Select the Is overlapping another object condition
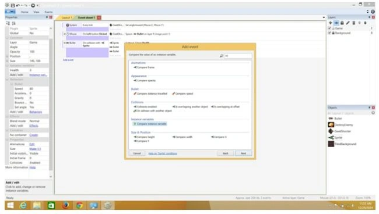Screen dimensions: 379x214 [190, 106]
